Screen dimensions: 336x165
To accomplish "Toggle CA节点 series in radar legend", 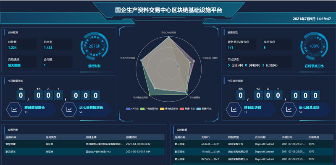I will point(132,109).
